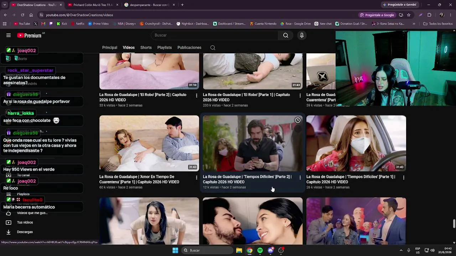Play the 'El Robo' Parte 2 thumbnail
Image resolution: width=456 pixels, height=256 pixels.
pyautogui.click(x=149, y=71)
